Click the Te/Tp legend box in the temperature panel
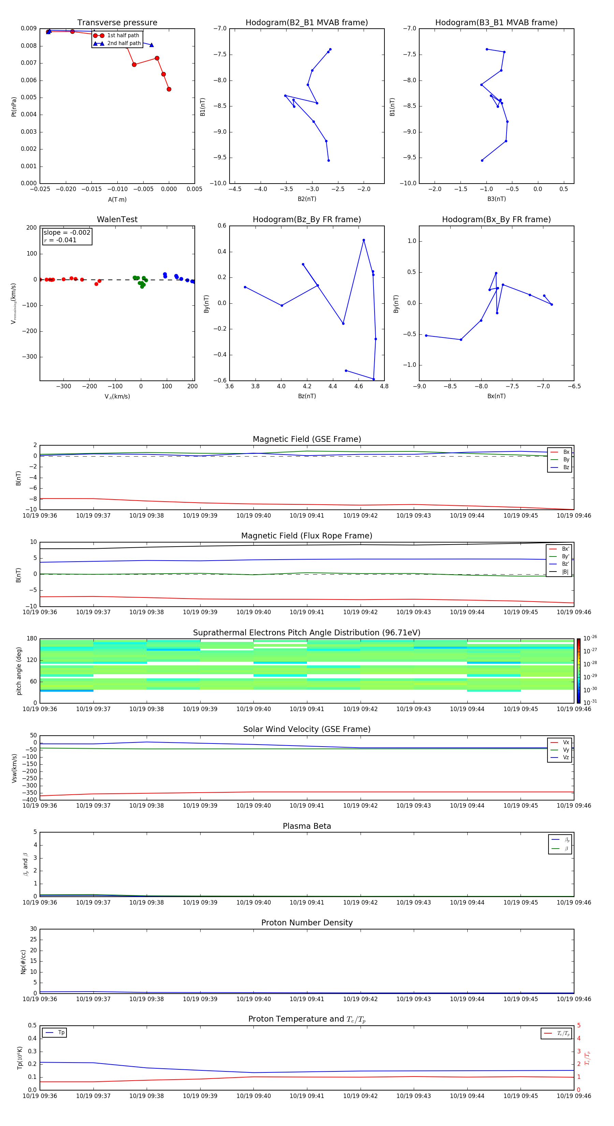The height and width of the screenshot is (1126, 614). click(556, 1033)
